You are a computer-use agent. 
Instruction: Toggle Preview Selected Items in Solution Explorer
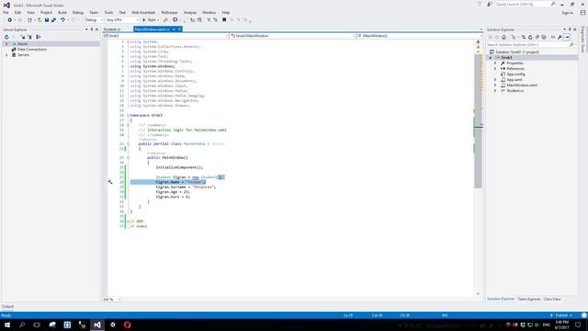tap(567, 37)
